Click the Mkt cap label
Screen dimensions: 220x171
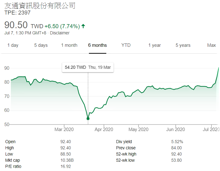(x=13, y=160)
